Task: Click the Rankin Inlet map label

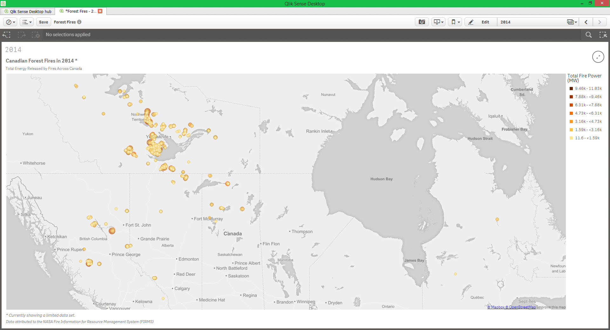Action: click(319, 131)
